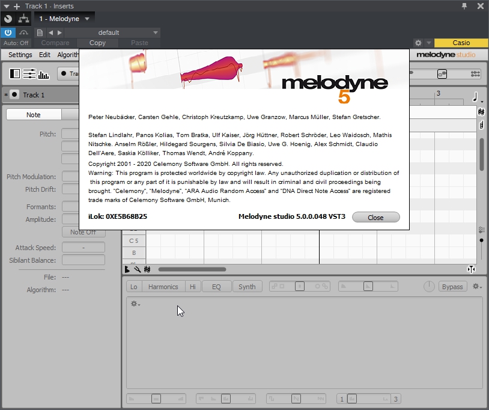This screenshot has width=489, height=410.
Task: Toggle the track list pane icon
Action: pos(15,74)
